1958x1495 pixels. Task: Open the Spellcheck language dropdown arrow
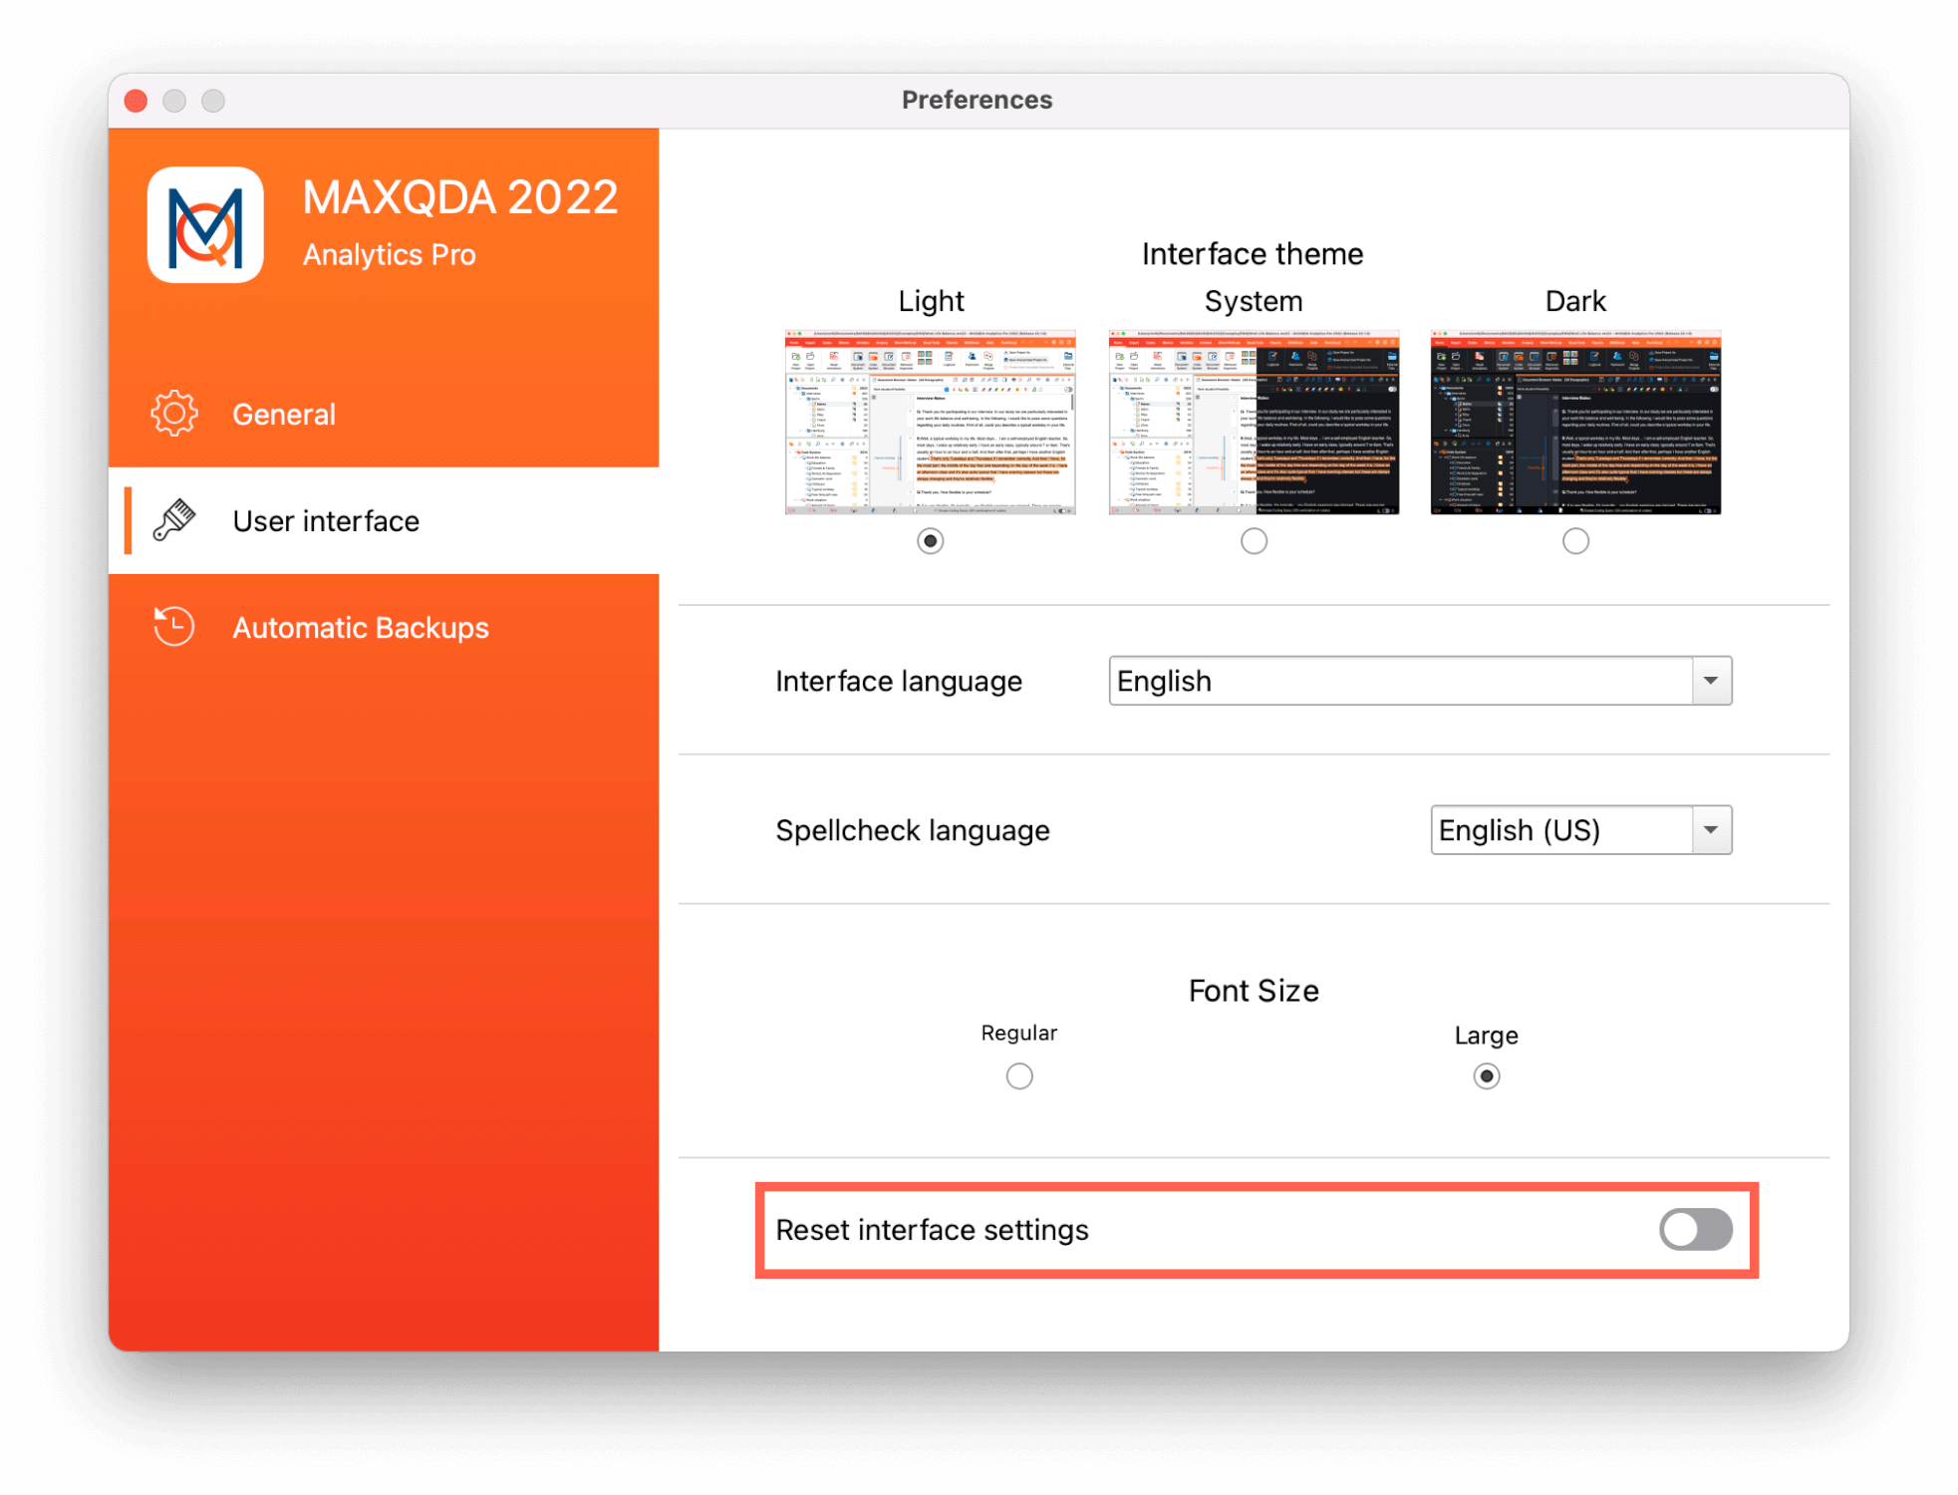(1711, 830)
